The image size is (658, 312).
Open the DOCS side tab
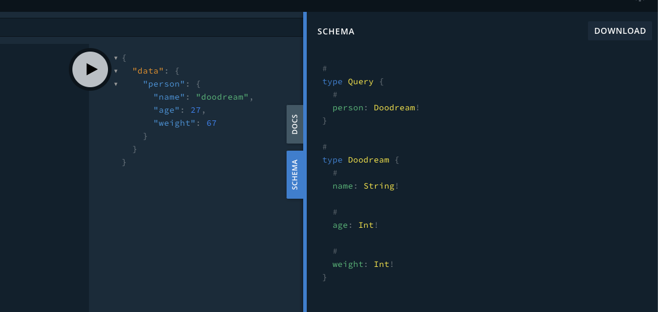pos(295,124)
